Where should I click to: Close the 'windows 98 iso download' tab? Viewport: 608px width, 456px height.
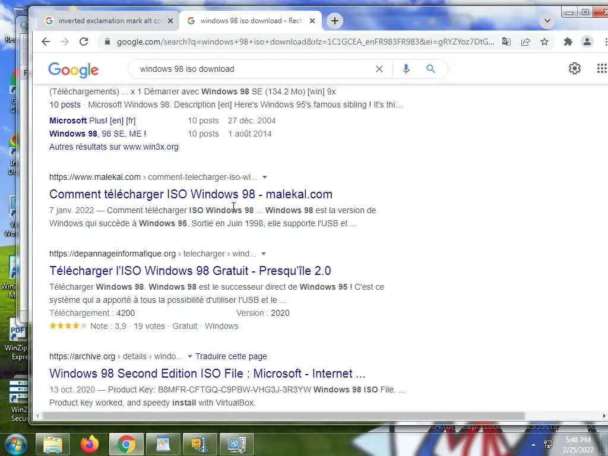tap(312, 21)
